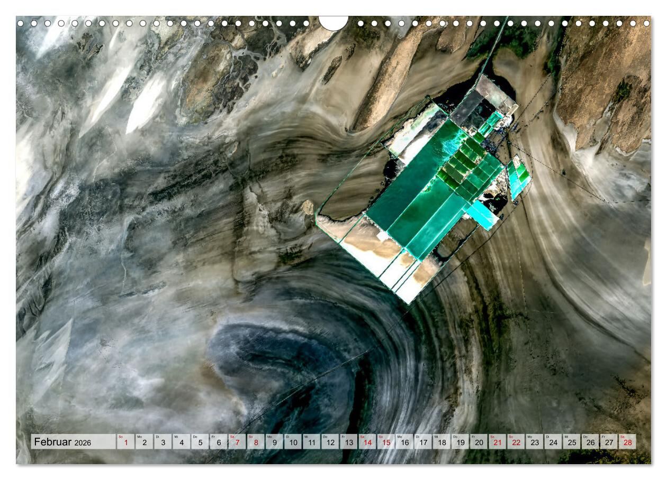
Task: Click day 18 in the calendar strip
Action: pos(441,442)
